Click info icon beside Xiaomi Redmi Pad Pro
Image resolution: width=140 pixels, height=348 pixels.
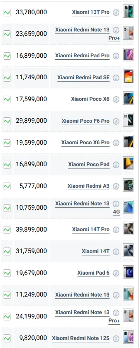pos(116,56)
